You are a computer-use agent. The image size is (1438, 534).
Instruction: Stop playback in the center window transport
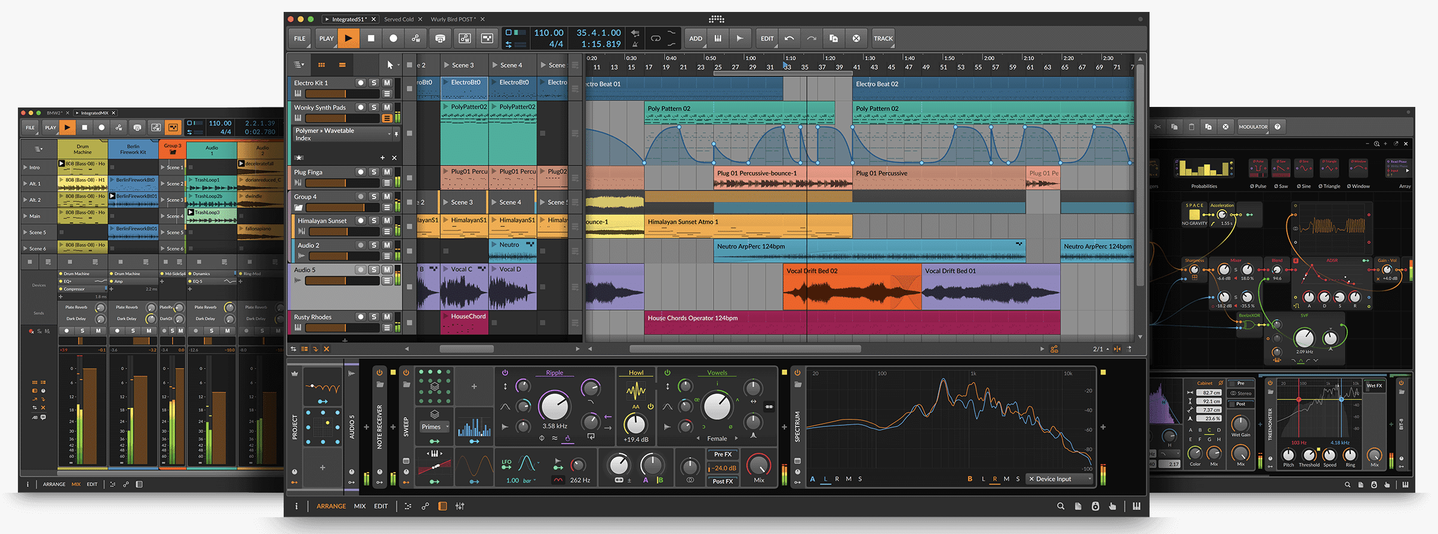point(371,38)
